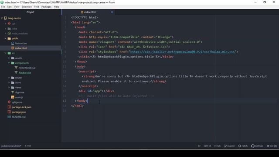This screenshot has width=279, height=157.
Task: Click the div id="app" code line
Action: (x=96, y=91)
